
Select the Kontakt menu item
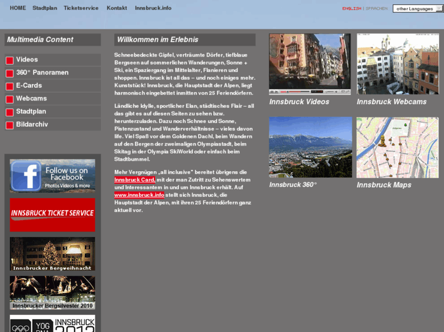pyautogui.click(x=117, y=8)
